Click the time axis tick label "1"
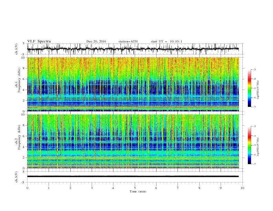The width and height of the screenshot is (273, 211). (49, 188)
